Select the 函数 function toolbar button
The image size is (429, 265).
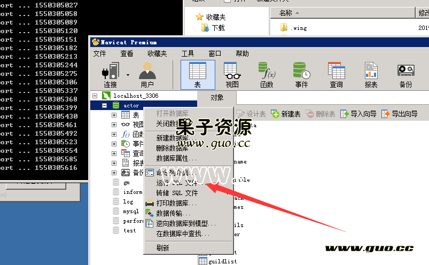tap(267, 75)
